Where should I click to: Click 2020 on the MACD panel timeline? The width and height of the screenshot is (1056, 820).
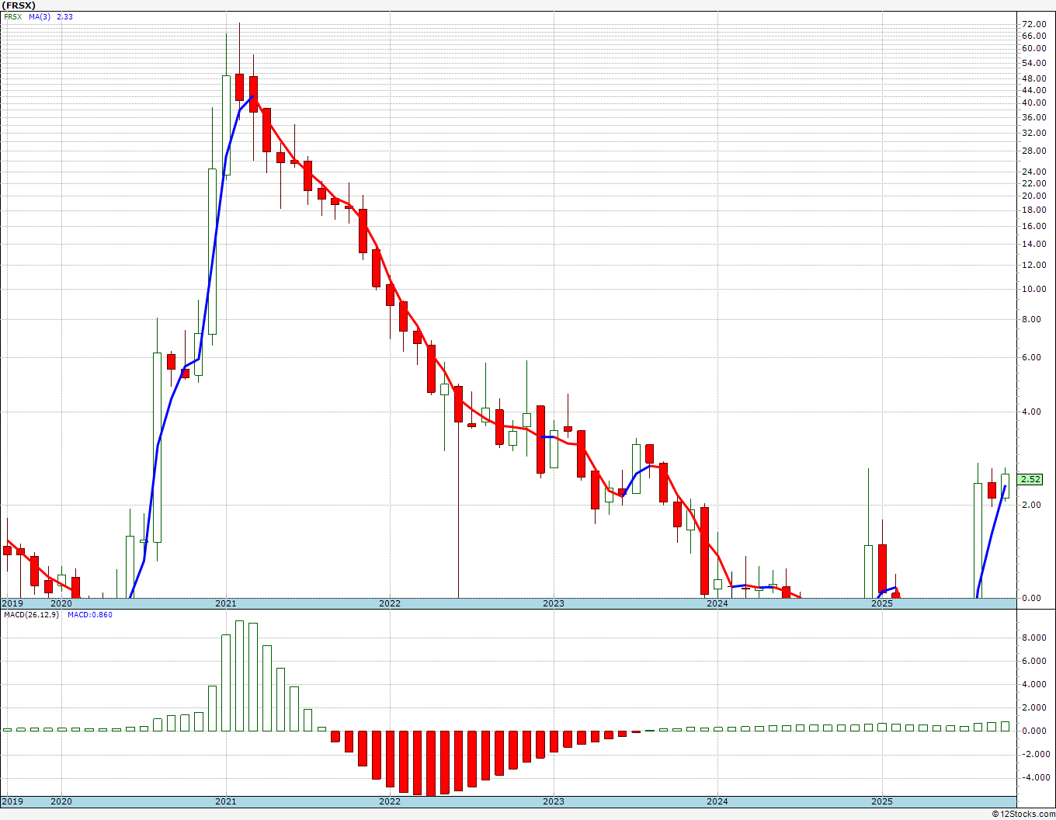tap(61, 801)
